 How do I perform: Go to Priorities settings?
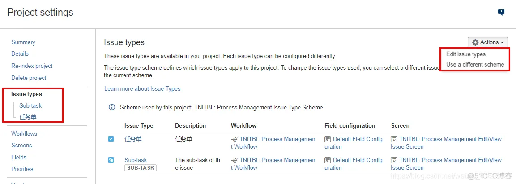22,169
